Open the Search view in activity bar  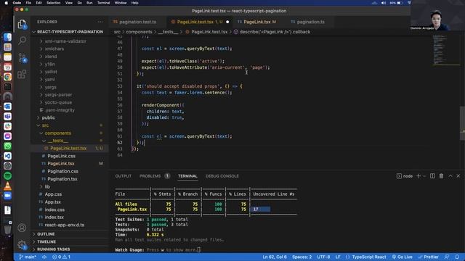[x=22, y=41]
